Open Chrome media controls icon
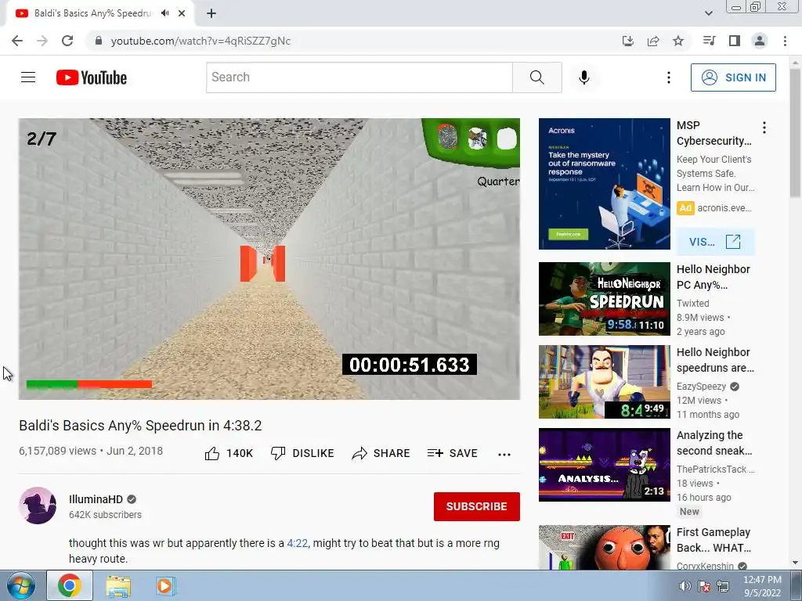The height and width of the screenshot is (601, 802). click(x=709, y=41)
